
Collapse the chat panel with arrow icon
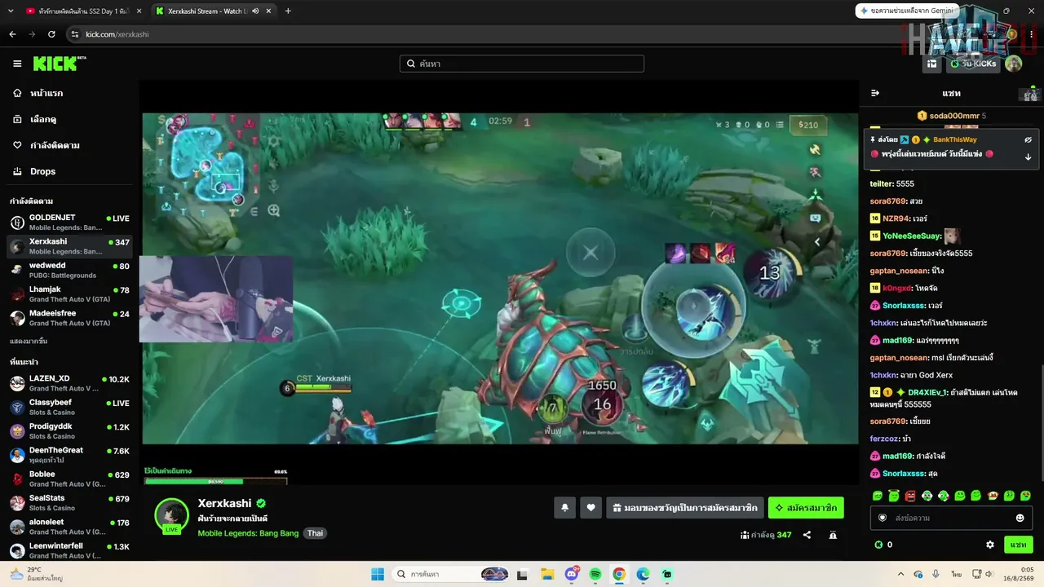pos(875,93)
